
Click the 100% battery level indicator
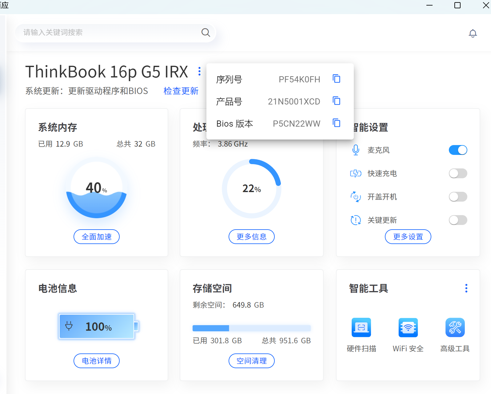98,326
